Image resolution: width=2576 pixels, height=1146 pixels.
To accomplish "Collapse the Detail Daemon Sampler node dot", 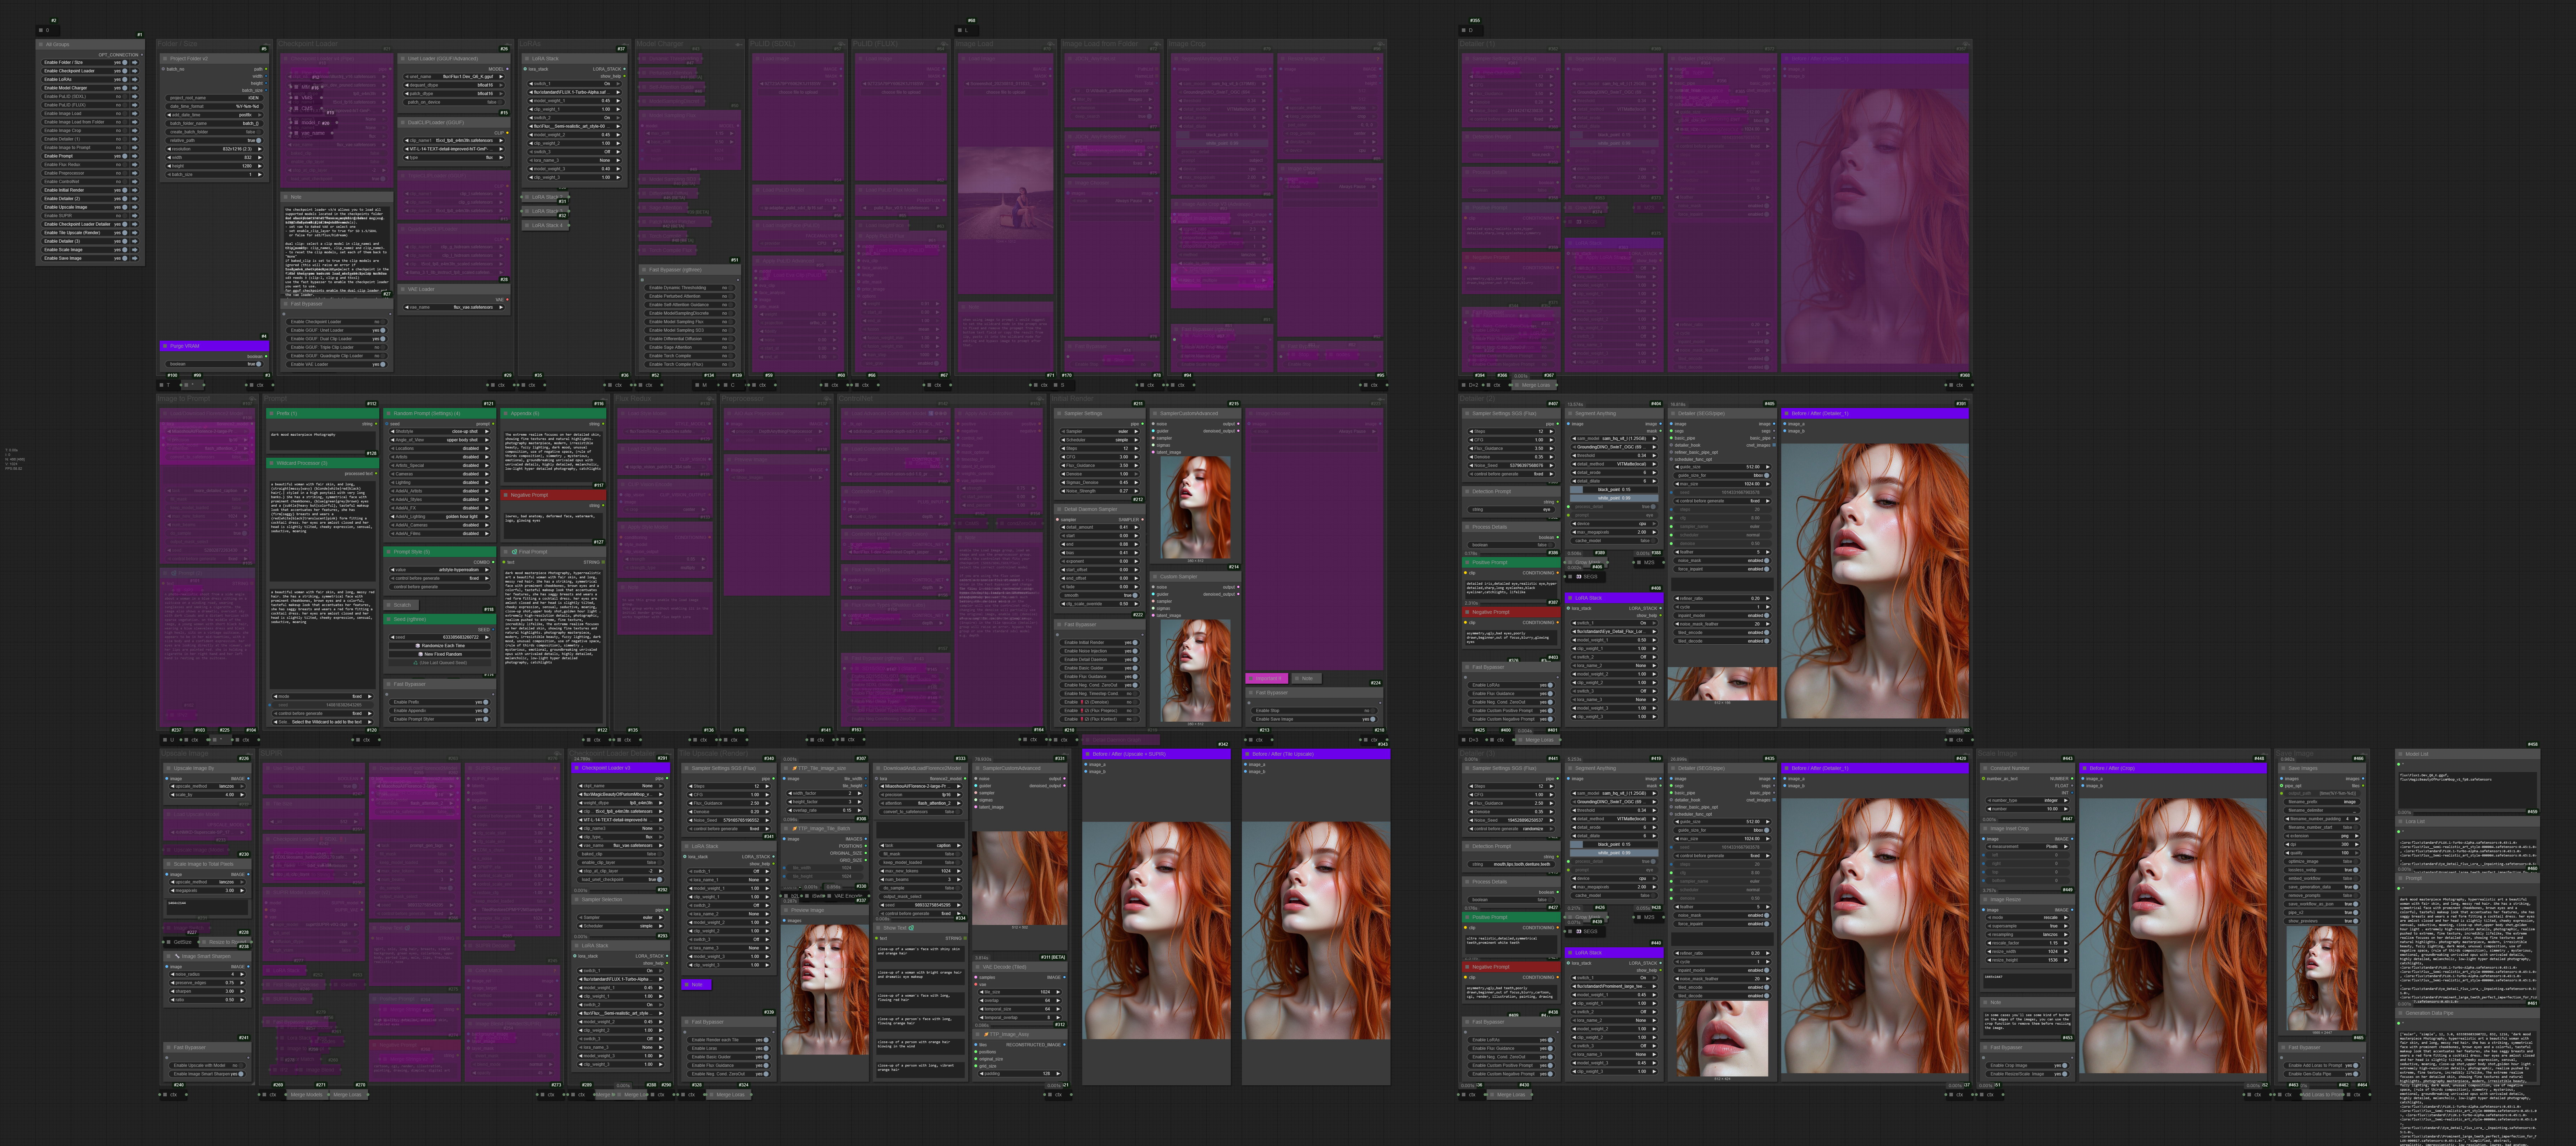I will (x=1059, y=509).
